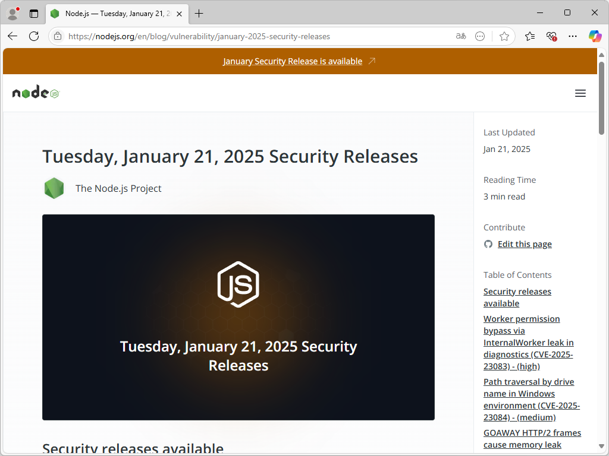Image resolution: width=609 pixels, height=456 pixels.
Task: Click the Browser essentials shield icon
Action: 551,36
